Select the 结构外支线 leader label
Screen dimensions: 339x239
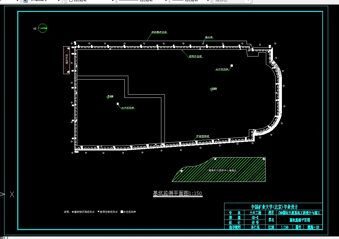[195, 56]
